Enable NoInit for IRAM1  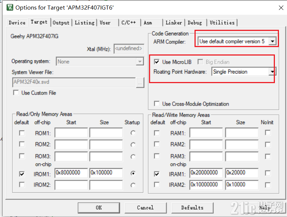(x=268, y=173)
